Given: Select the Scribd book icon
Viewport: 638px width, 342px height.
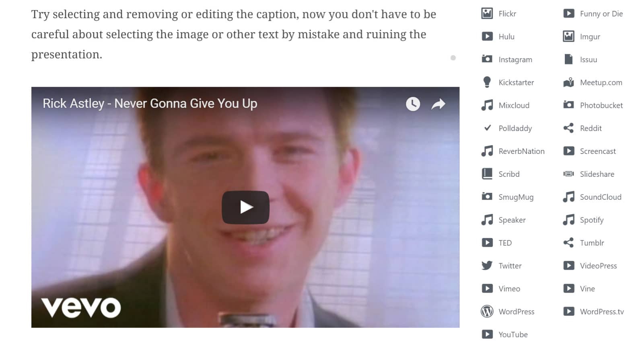Looking at the screenshot, I should coord(487,174).
